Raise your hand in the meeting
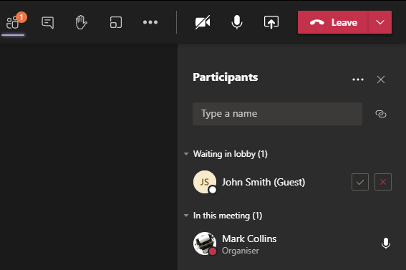406x270 pixels. [82, 22]
